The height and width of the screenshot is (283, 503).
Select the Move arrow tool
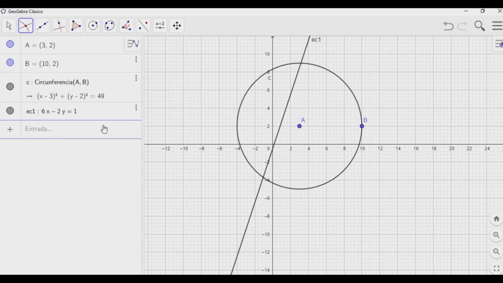9,26
